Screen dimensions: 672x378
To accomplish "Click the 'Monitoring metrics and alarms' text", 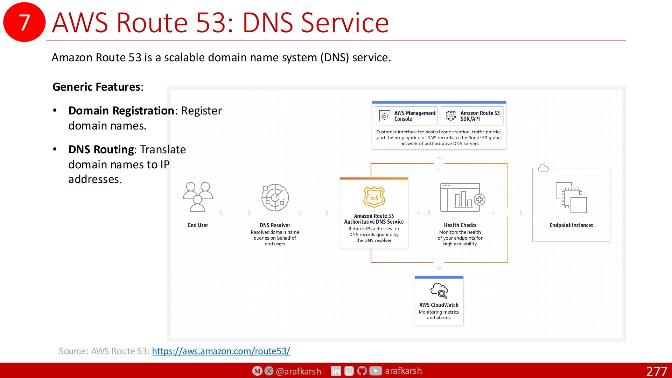I will [x=439, y=315].
